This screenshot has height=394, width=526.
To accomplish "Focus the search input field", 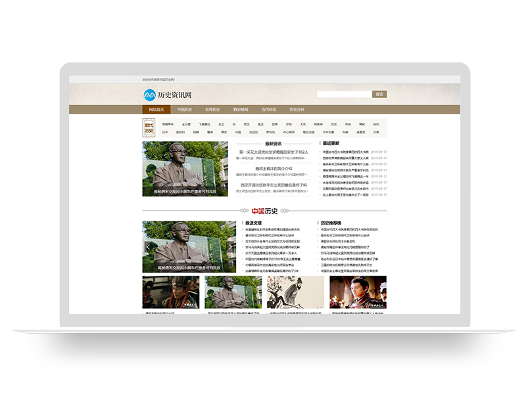I will (x=344, y=95).
